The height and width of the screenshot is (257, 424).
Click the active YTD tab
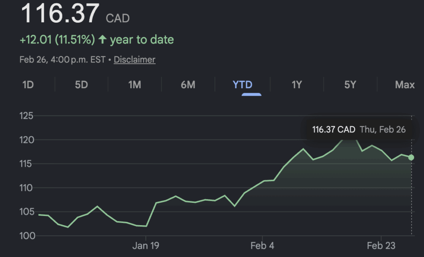pyautogui.click(x=242, y=85)
